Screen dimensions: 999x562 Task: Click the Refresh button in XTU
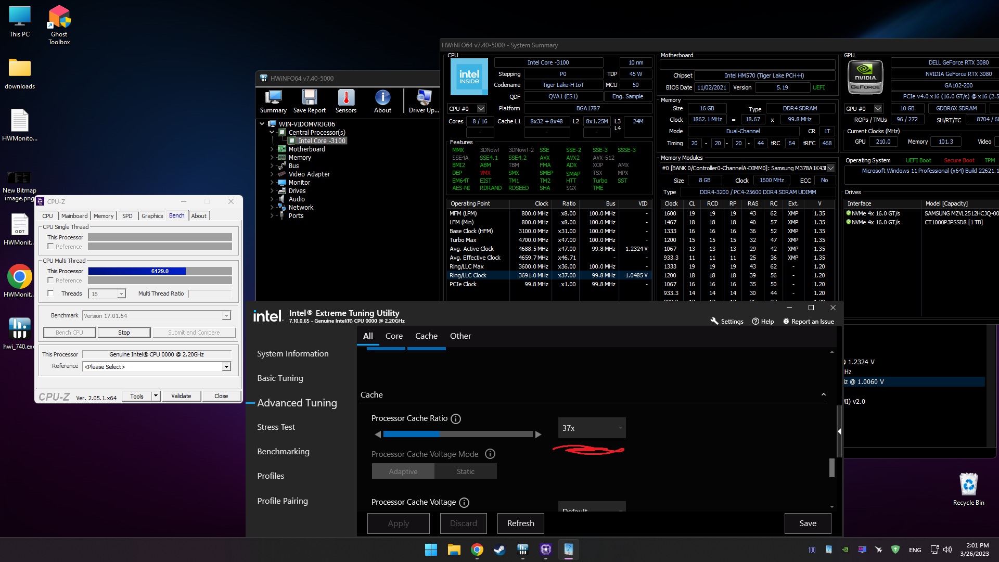coord(520,523)
